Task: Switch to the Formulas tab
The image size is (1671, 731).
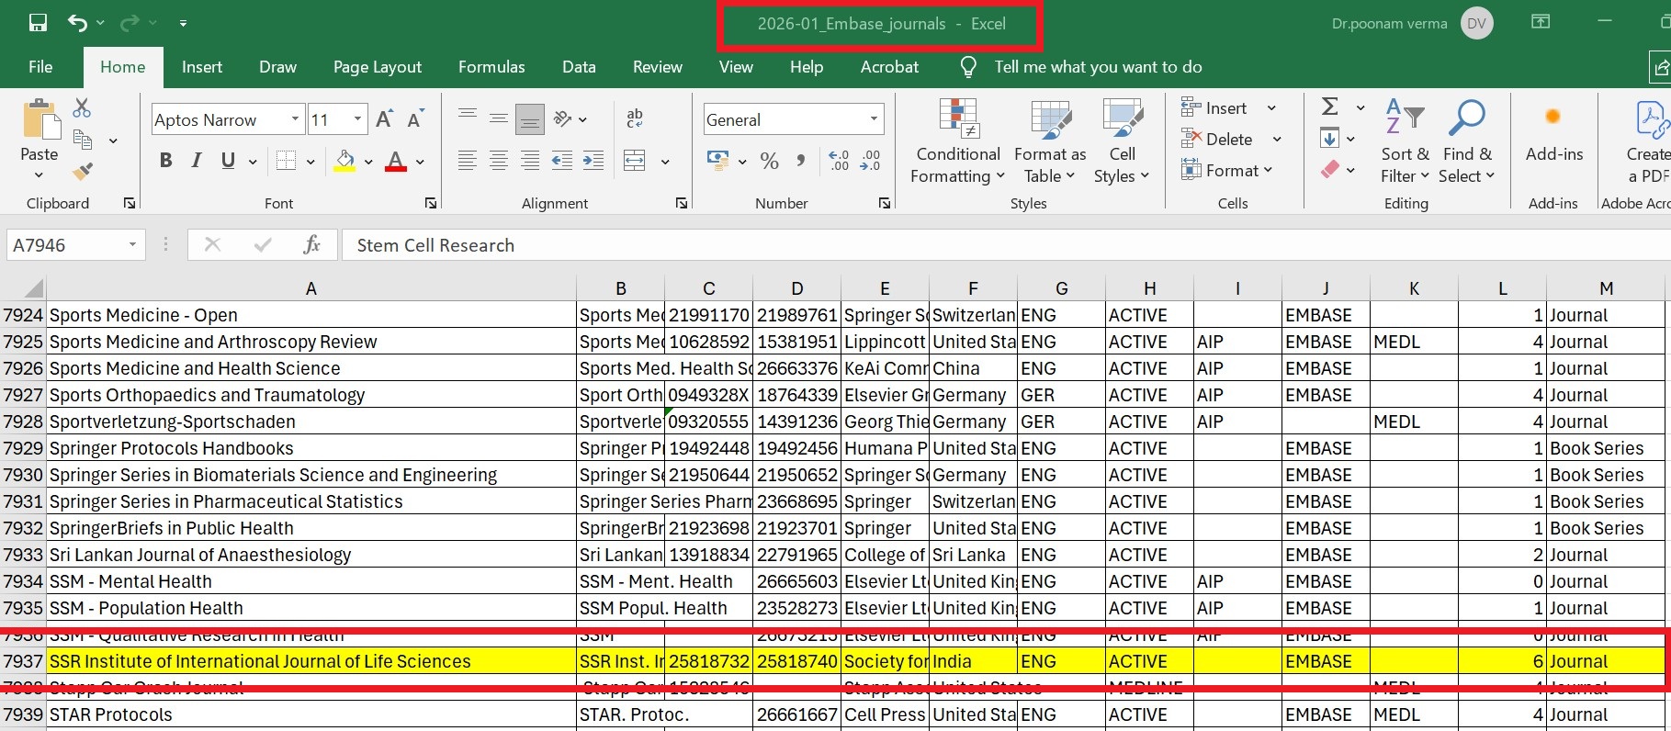Action: 491,67
